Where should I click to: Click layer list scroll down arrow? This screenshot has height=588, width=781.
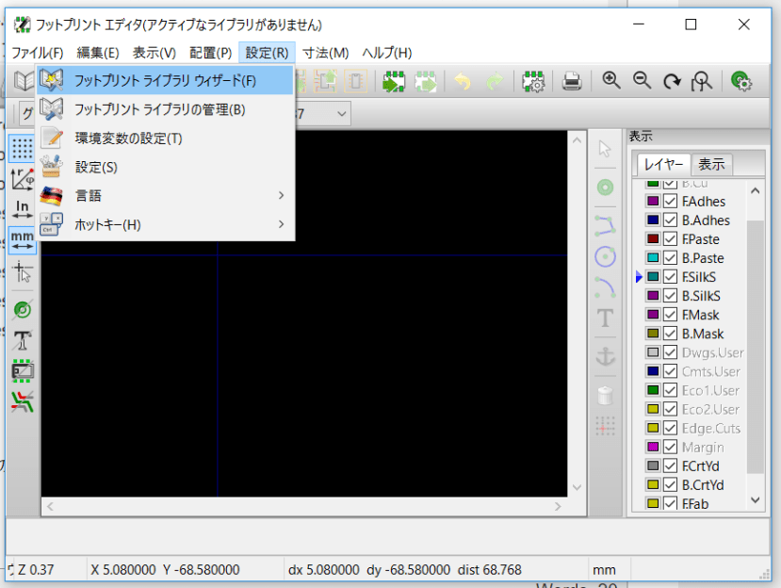(756, 499)
